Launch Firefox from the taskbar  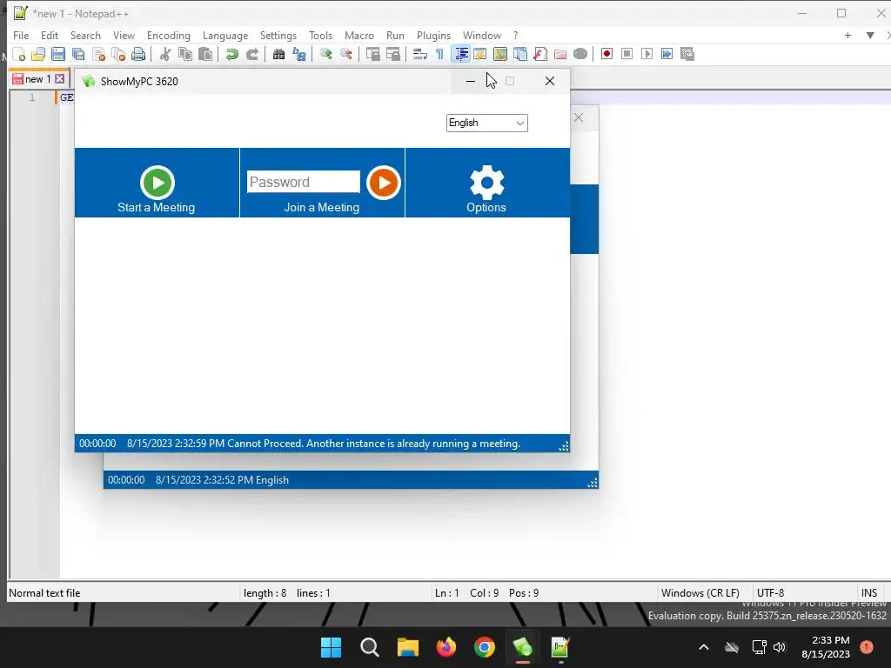click(x=446, y=647)
